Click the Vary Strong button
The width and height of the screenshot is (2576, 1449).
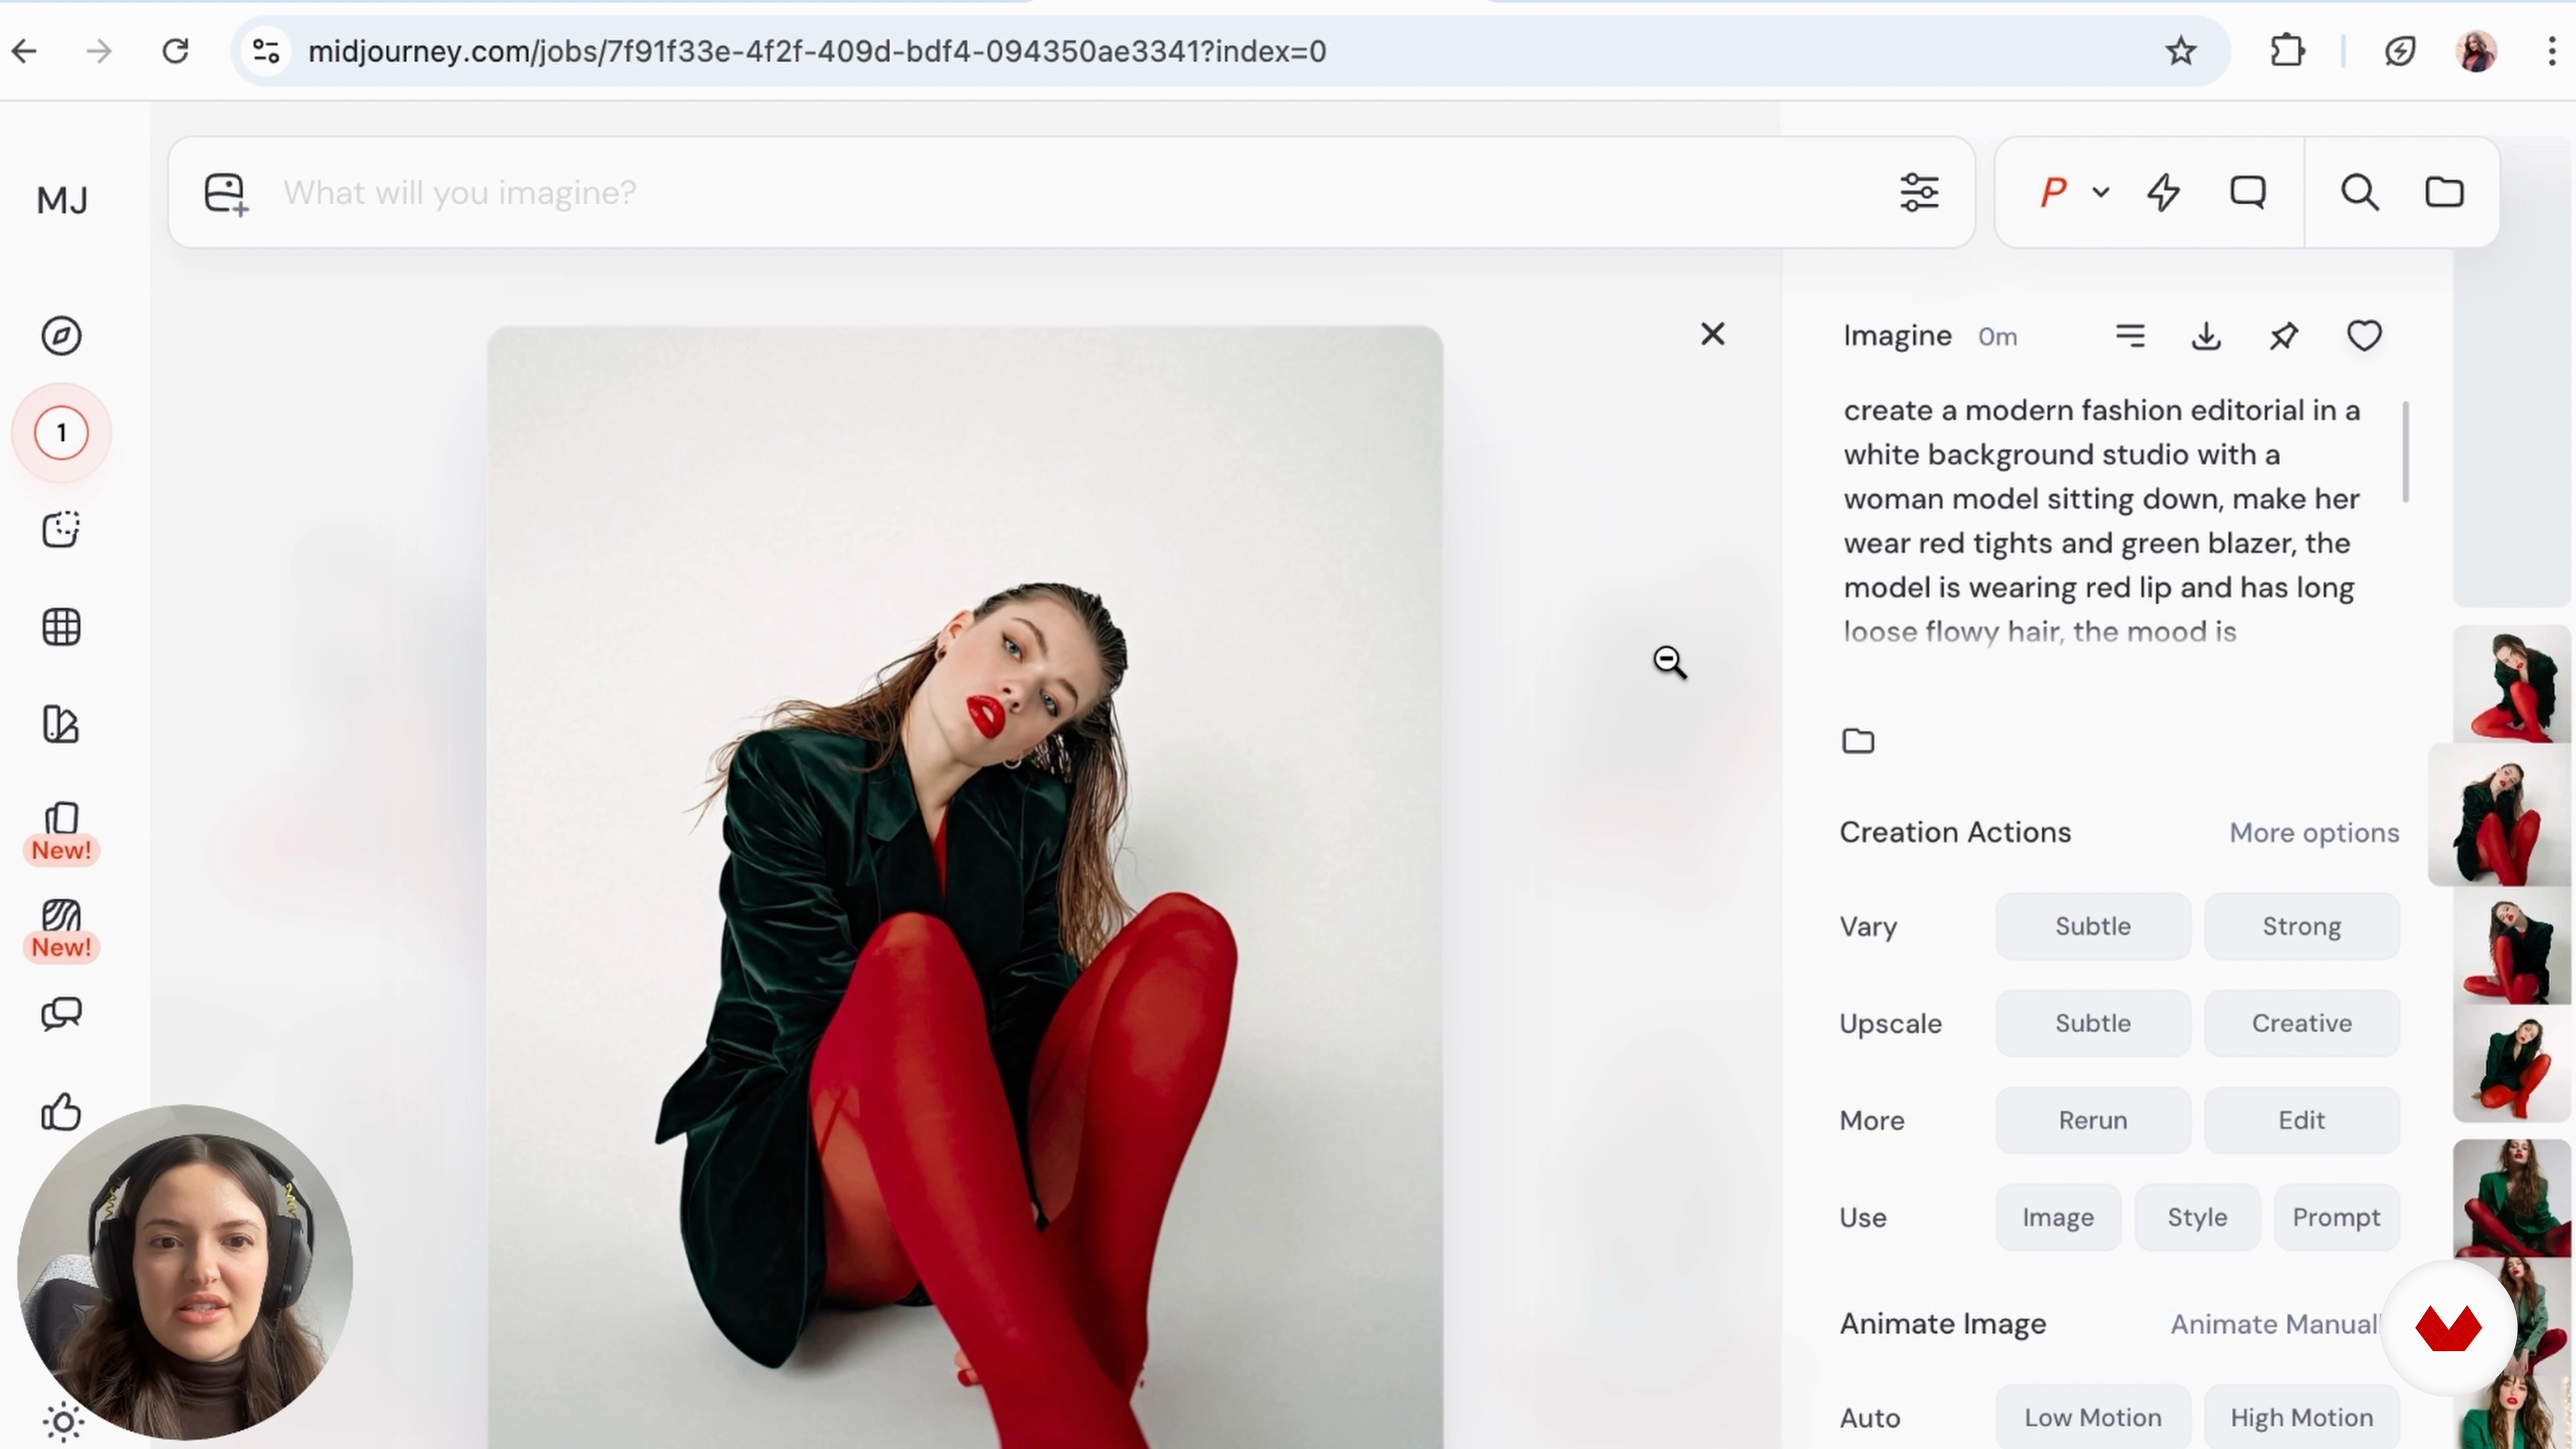click(2301, 926)
